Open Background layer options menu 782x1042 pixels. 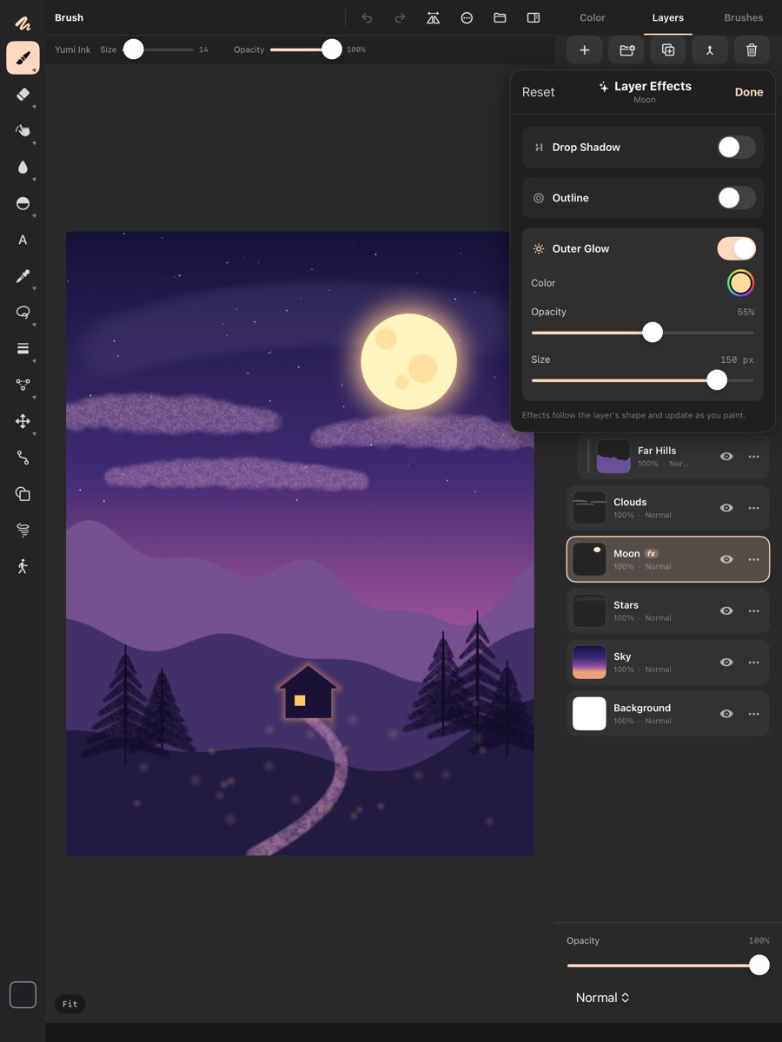tap(753, 714)
